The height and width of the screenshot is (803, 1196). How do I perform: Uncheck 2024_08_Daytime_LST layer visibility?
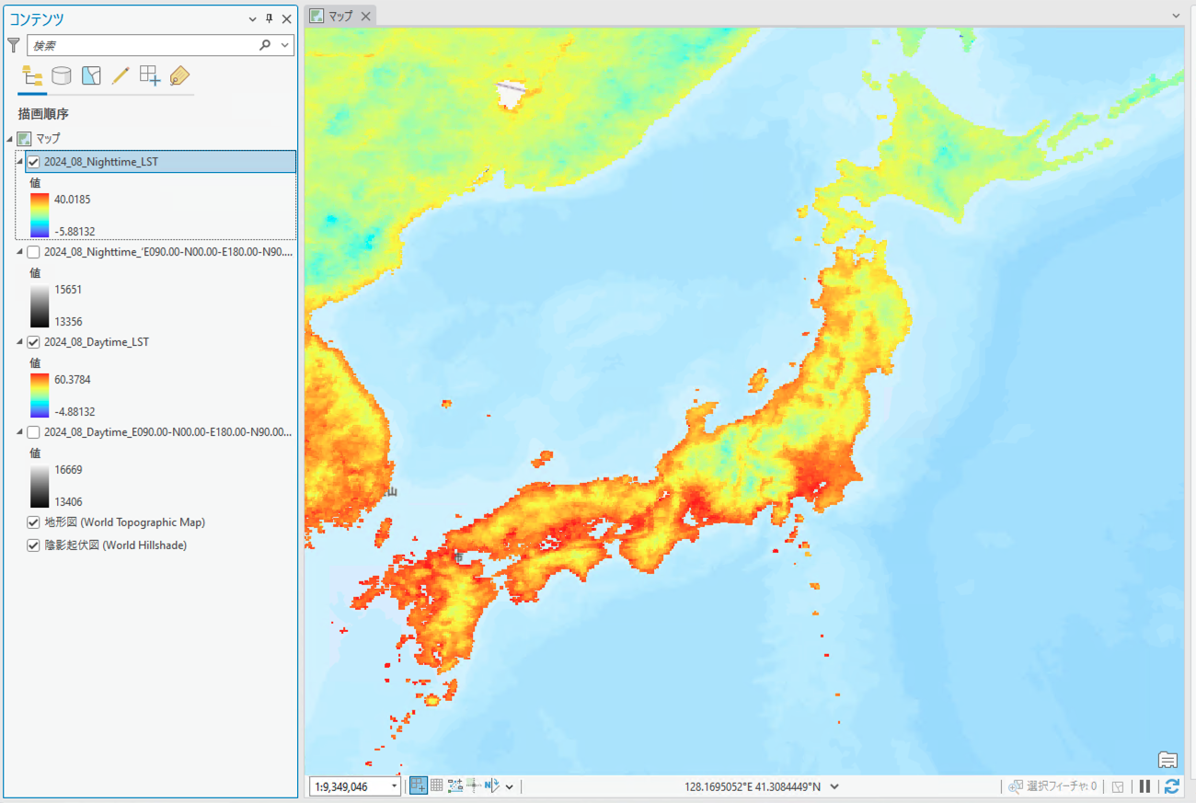(x=34, y=342)
